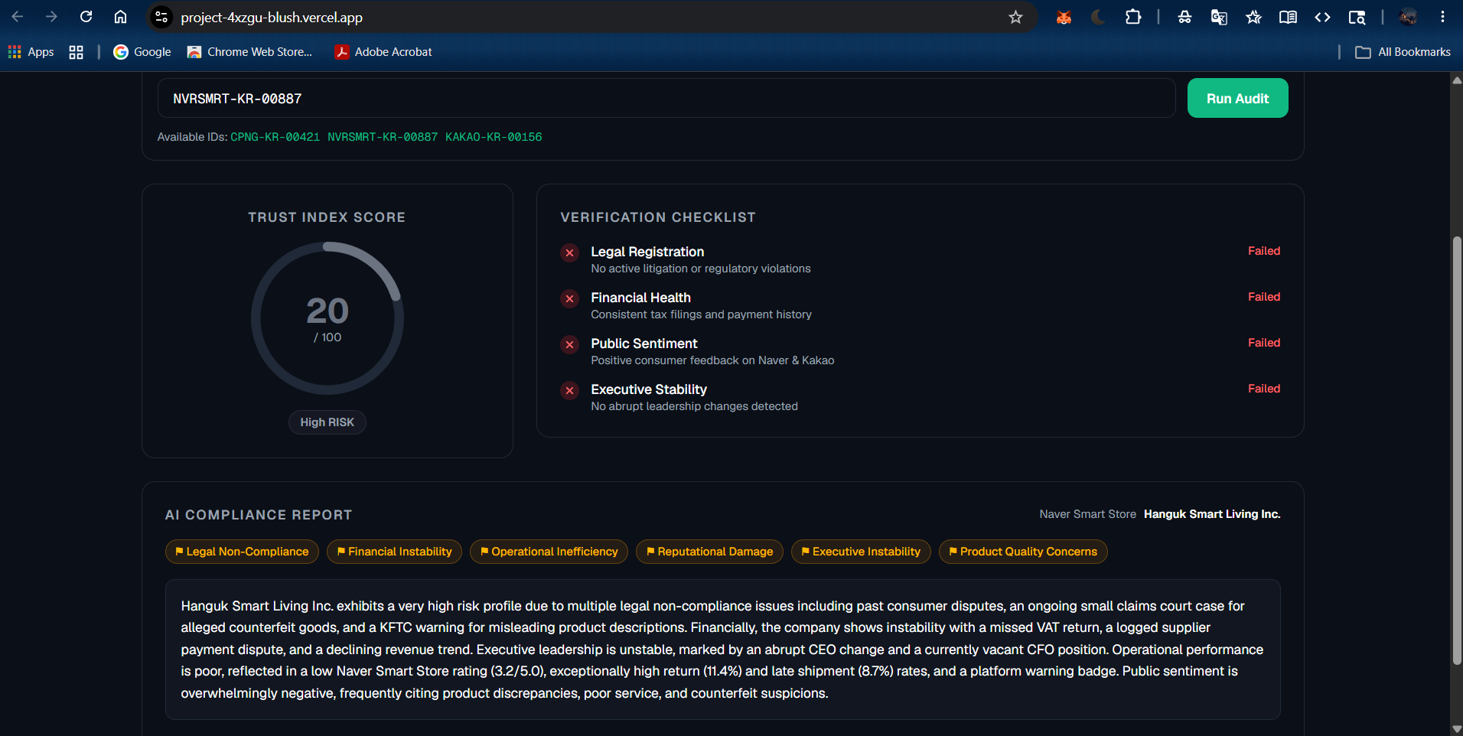Click the Operational Inefficiency flag tag
The height and width of the screenshot is (736, 1463).
point(549,552)
